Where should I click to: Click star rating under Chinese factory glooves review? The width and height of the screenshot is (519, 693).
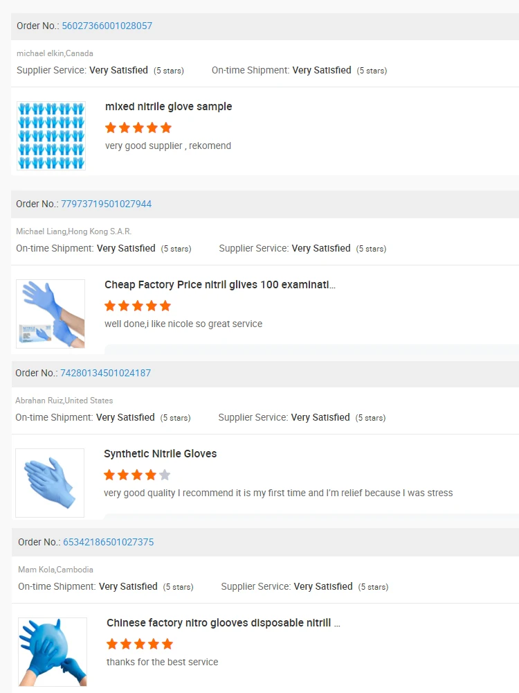(x=140, y=644)
